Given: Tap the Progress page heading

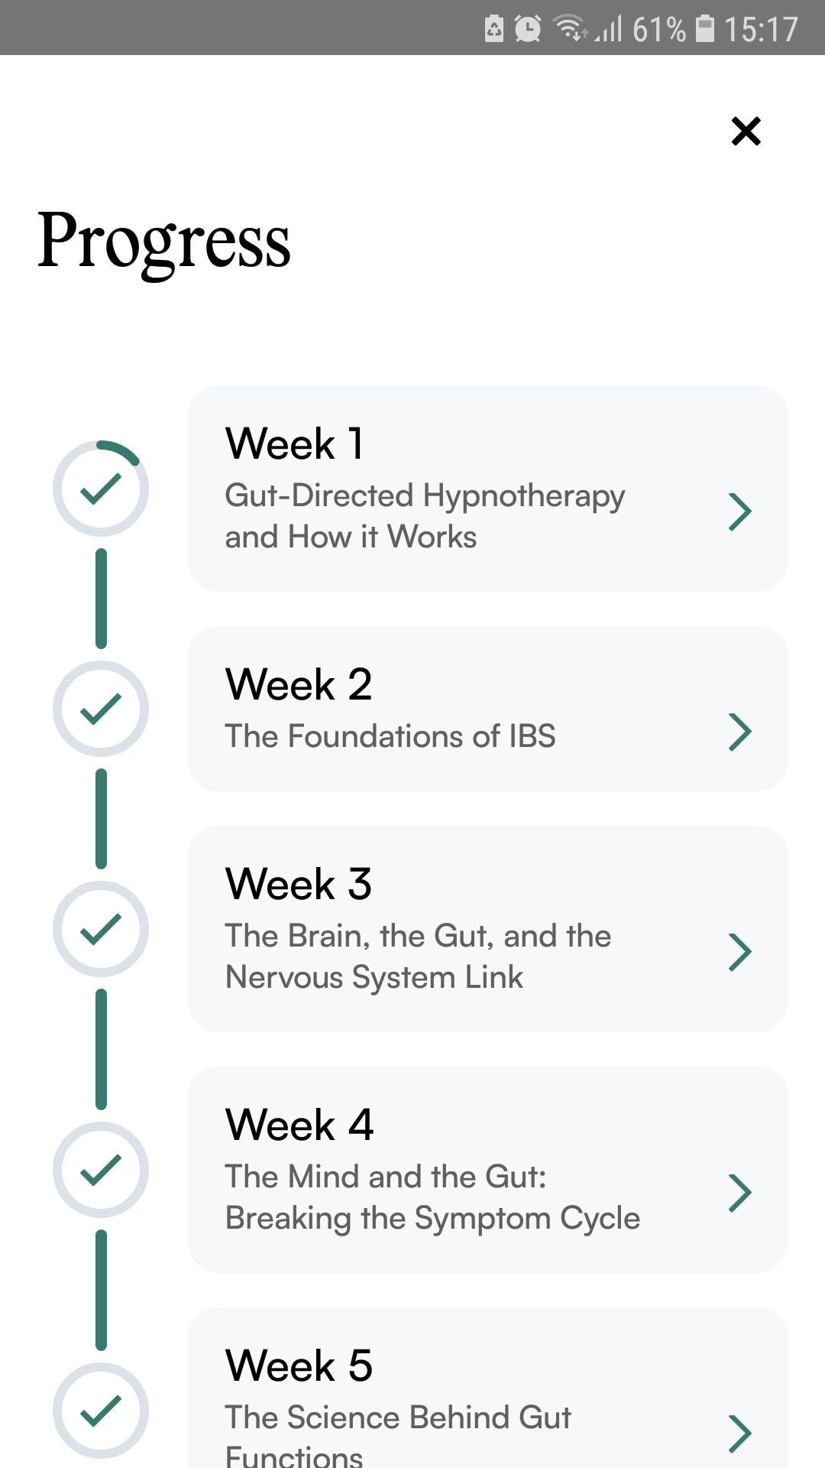Looking at the screenshot, I should 164,242.
